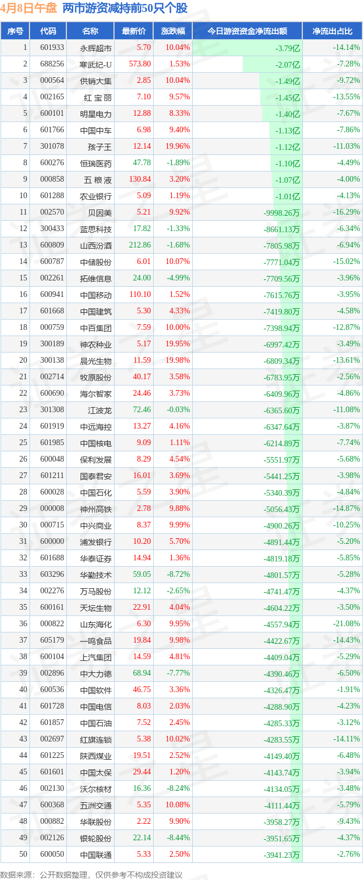
Task: Select stock name 永辉超市
Action: 96,48
